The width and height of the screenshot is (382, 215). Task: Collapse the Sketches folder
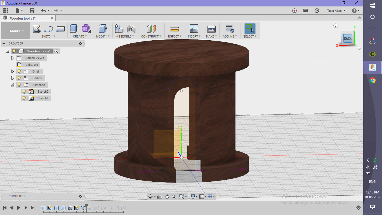click(x=12, y=85)
